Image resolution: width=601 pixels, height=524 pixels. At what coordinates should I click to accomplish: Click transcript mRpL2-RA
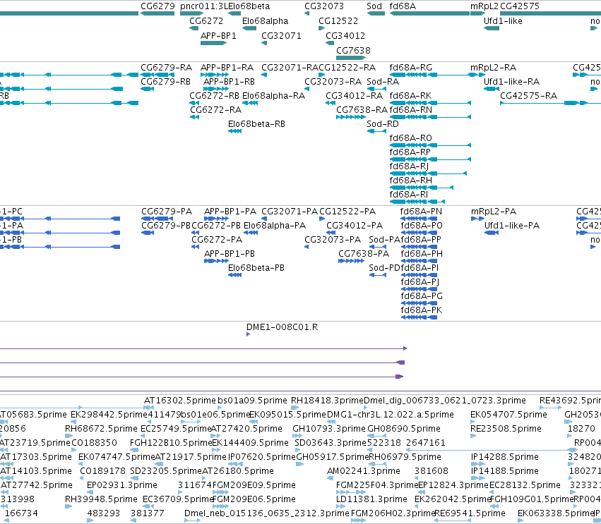(x=493, y=68)
